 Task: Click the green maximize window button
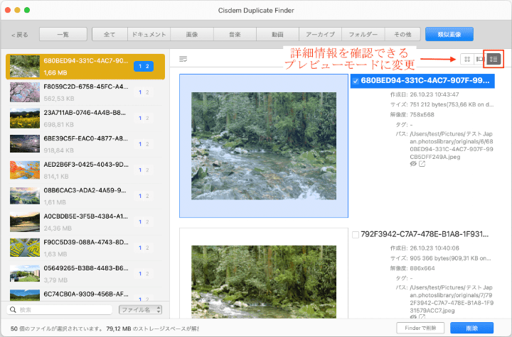27,10
